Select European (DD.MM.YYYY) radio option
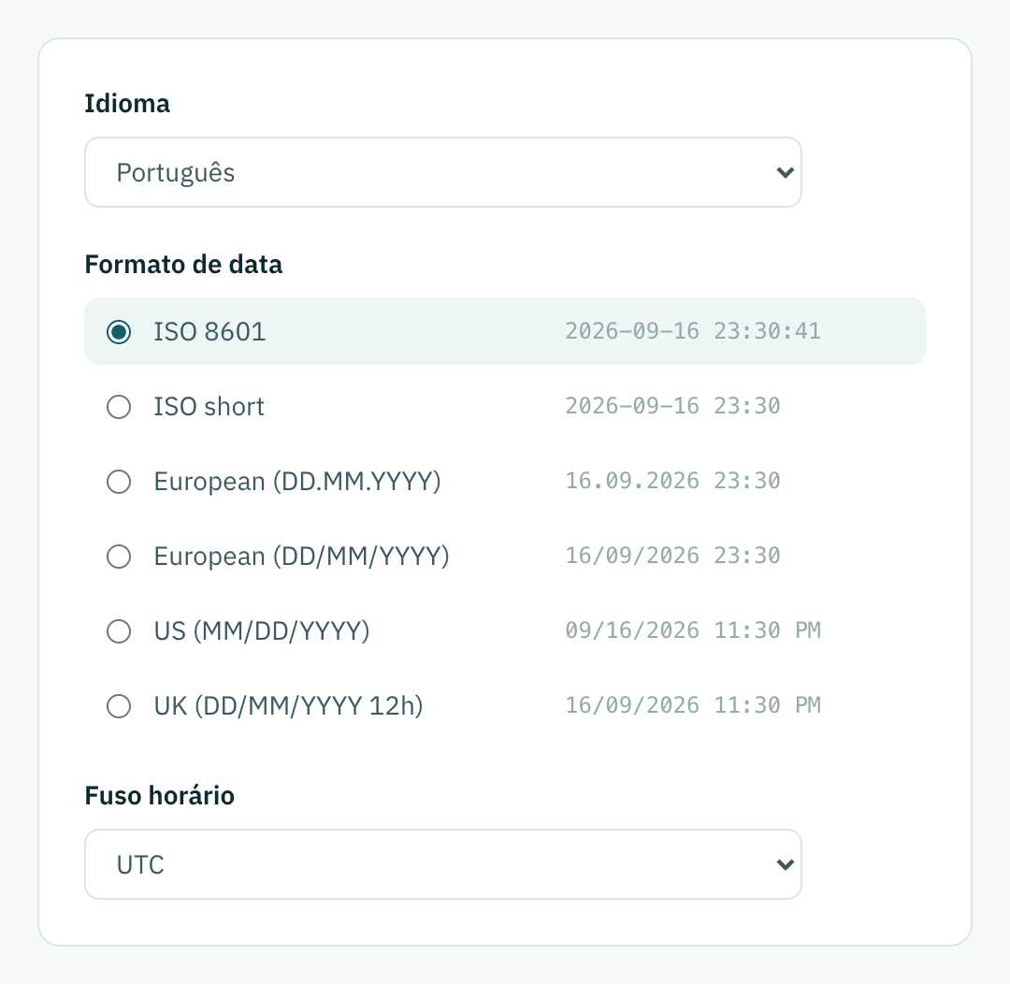 pos(119,482)
